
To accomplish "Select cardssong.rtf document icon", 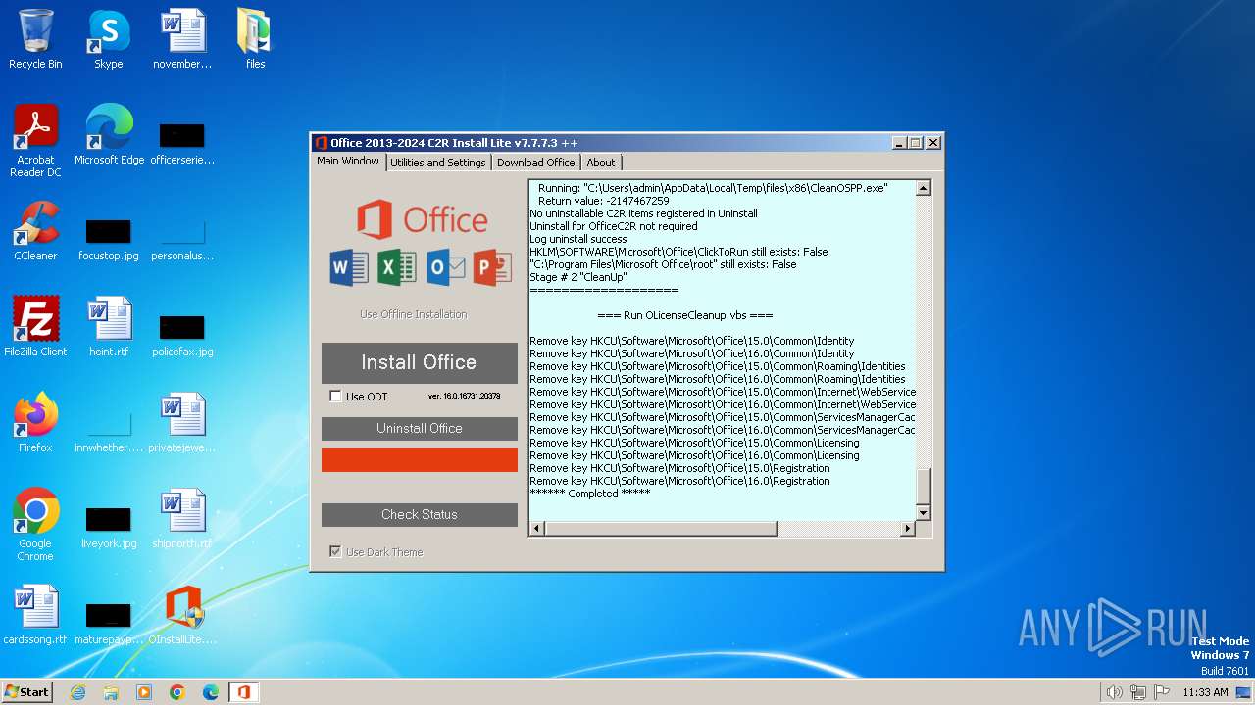I will [35, 615].
